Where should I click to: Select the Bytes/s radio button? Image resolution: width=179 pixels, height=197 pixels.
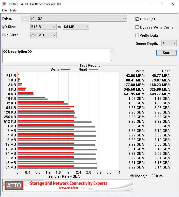132,176
